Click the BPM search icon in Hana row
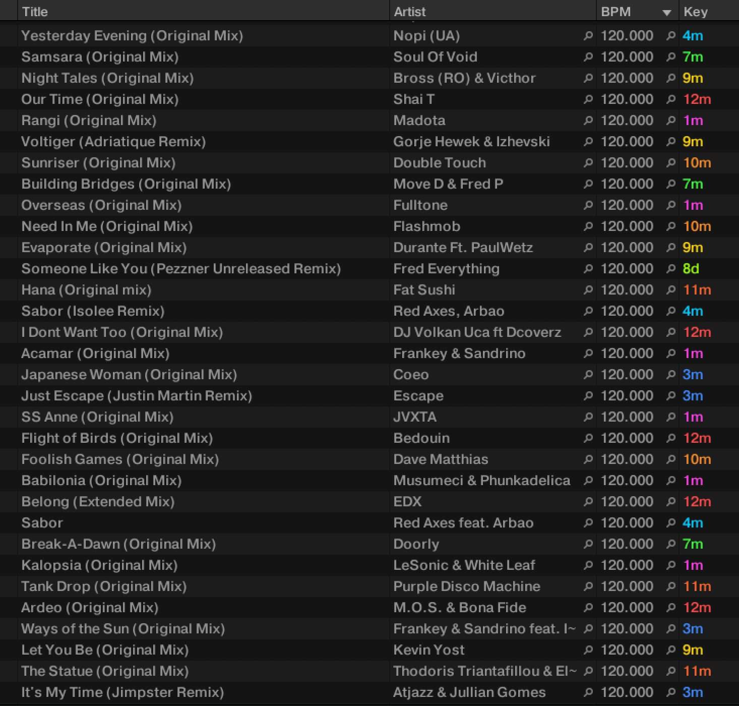This screenshot has height=706, width=739. 670,290
